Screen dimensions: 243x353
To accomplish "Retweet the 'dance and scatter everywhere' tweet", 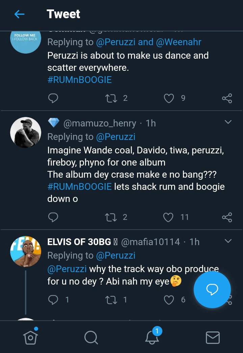I will click(x=110, y=98).
